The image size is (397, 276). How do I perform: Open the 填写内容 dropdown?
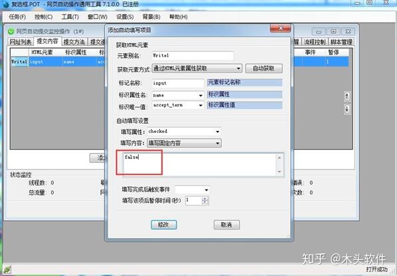coord(184,144)
